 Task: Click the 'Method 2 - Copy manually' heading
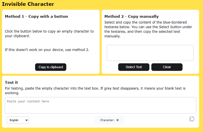point(131,17)
